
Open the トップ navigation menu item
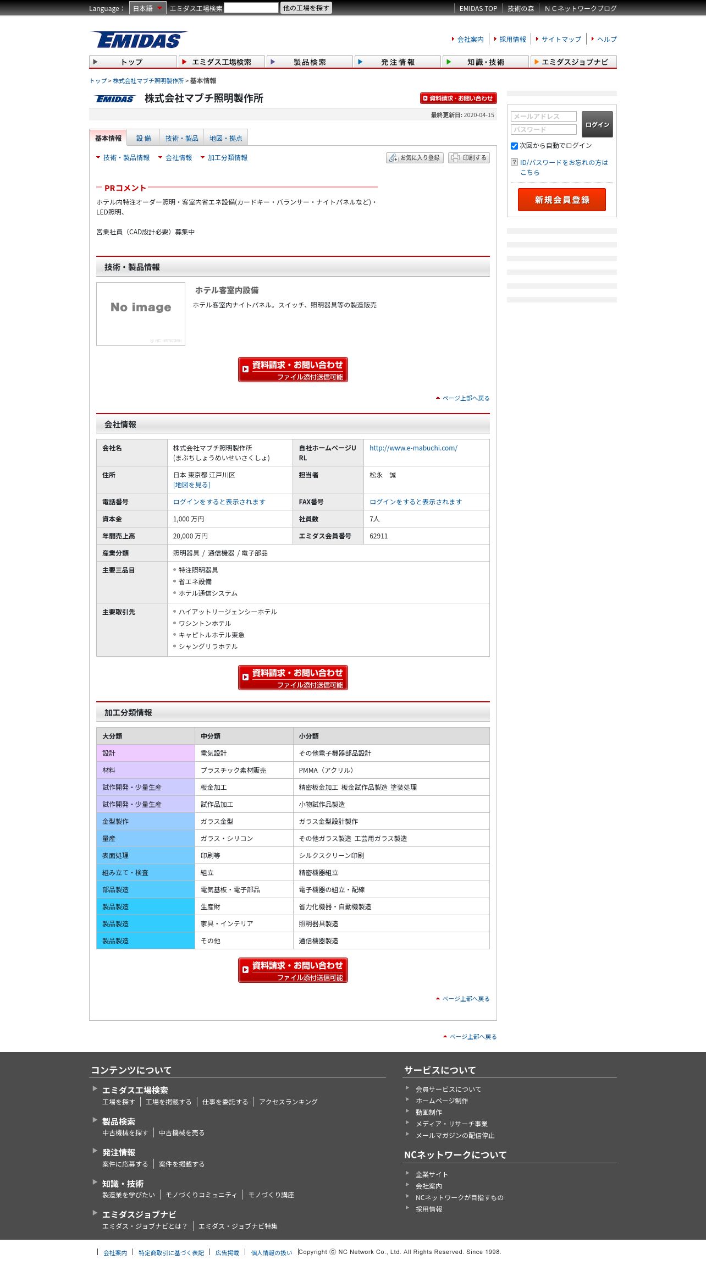[x=133, y=62]
